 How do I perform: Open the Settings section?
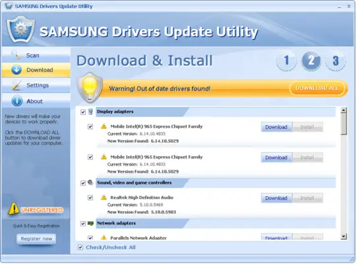click(x=36, y=86)
